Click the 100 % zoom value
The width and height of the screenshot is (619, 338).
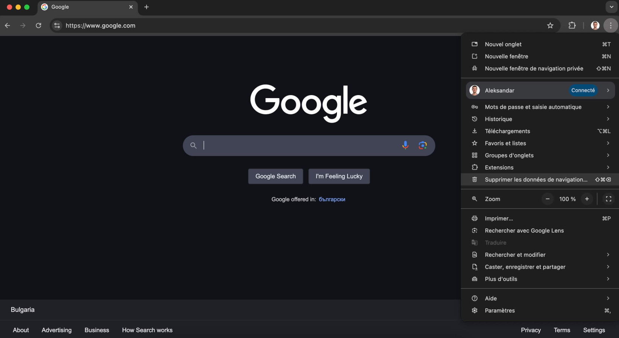[x=567, y=199]
